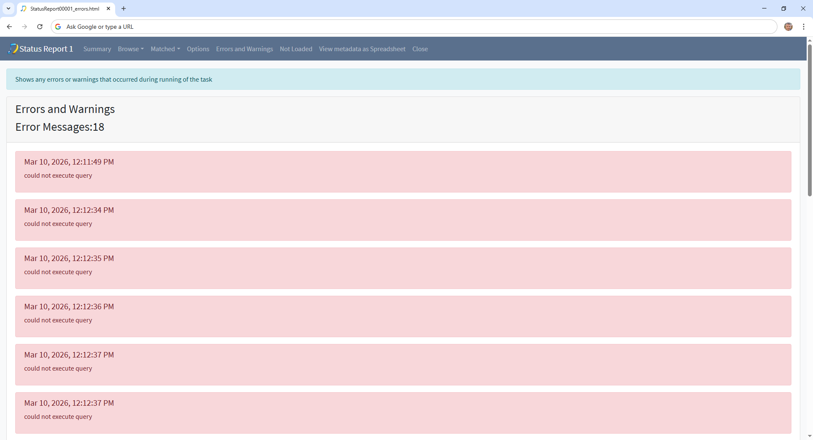The image size is (813, 440).
Task: Close the StatusReport00001_errors.html tab
Action: 108,8
